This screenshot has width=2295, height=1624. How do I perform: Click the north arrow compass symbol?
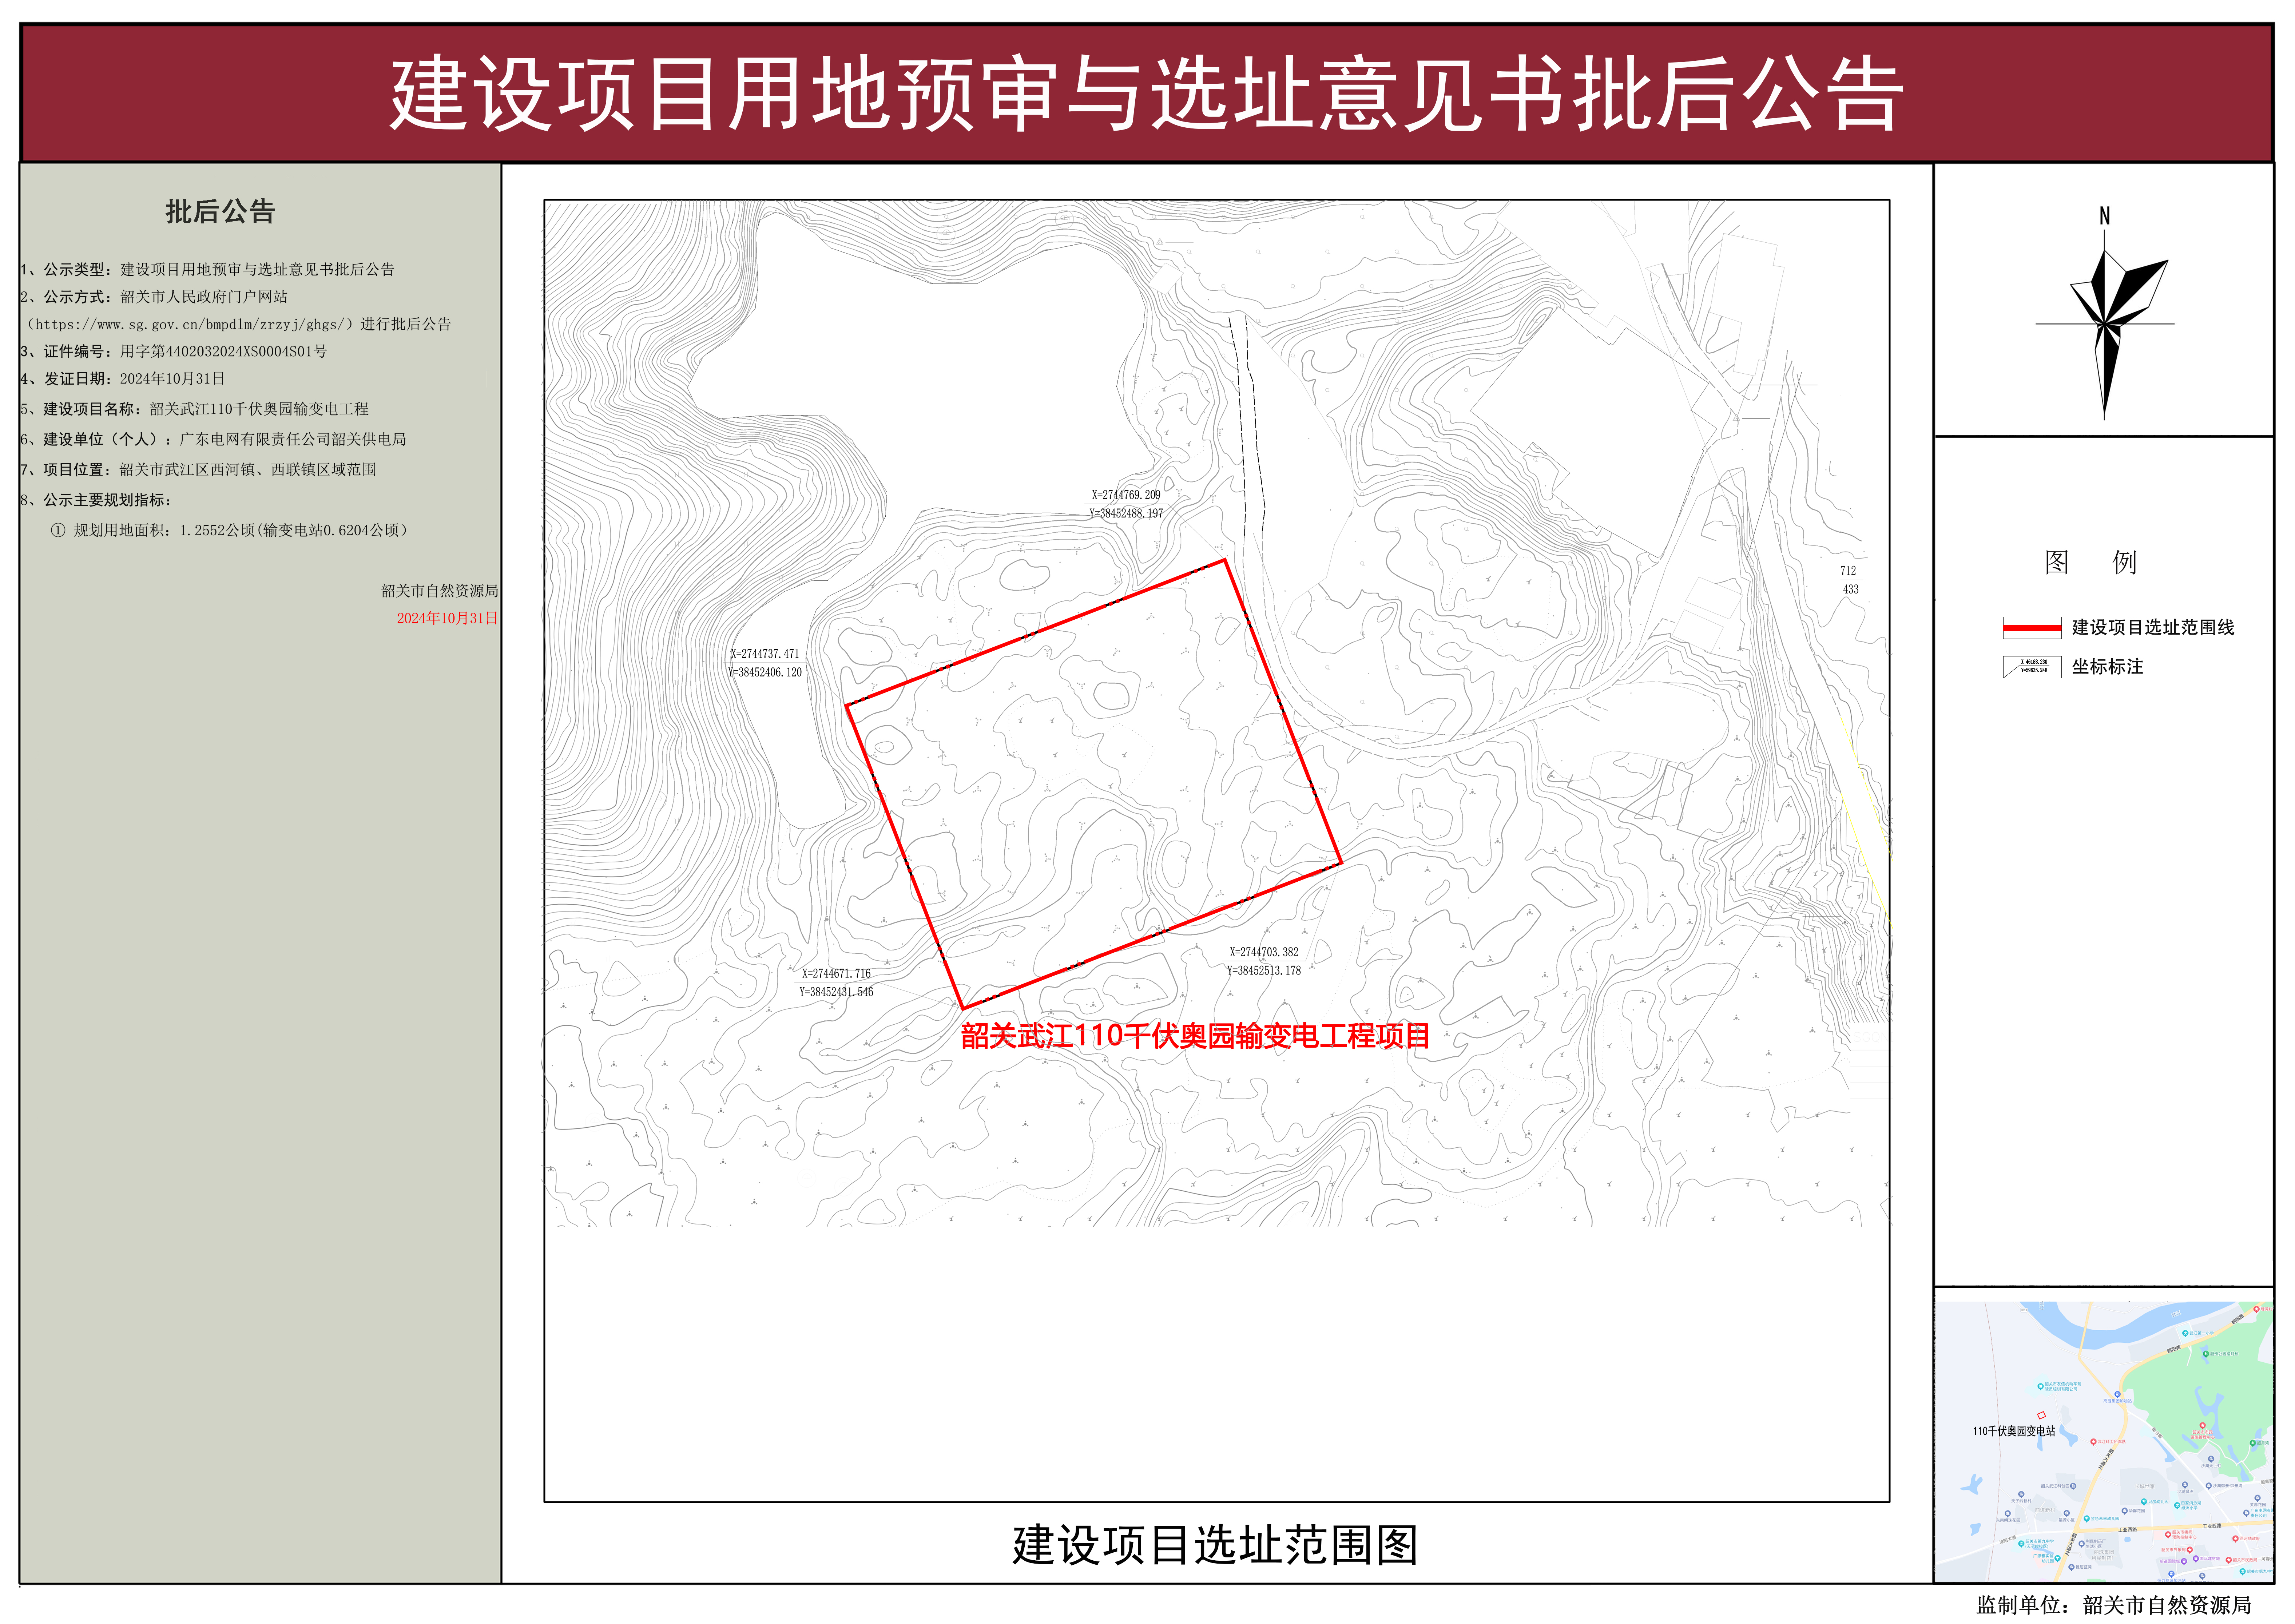pos(2105,325)
